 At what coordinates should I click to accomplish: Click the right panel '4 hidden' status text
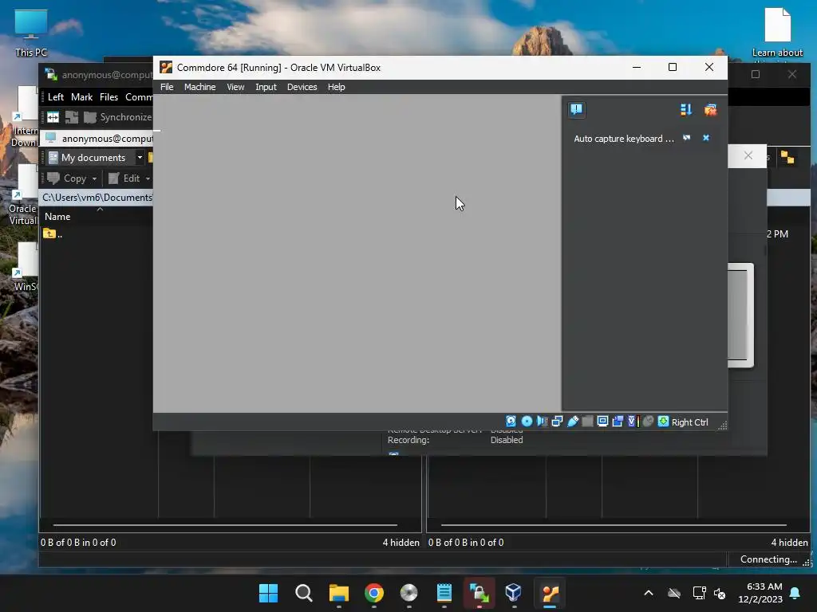pos(789,542)
